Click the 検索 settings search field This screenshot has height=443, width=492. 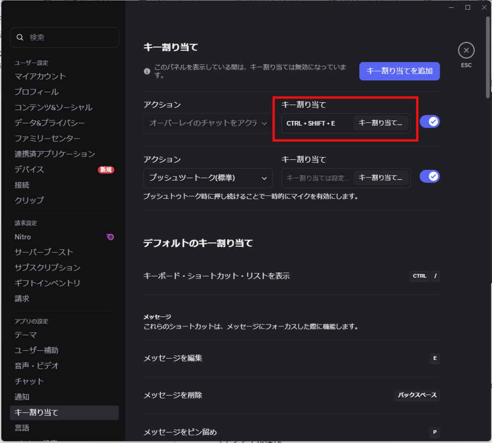(x=70, y=37)
